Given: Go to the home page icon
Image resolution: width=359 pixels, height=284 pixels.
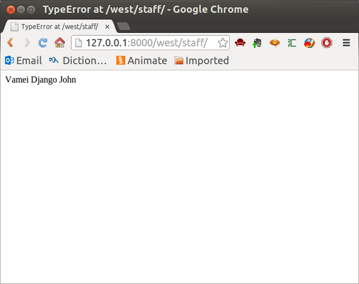Looking at the screenshot, I should click(60, 42).
